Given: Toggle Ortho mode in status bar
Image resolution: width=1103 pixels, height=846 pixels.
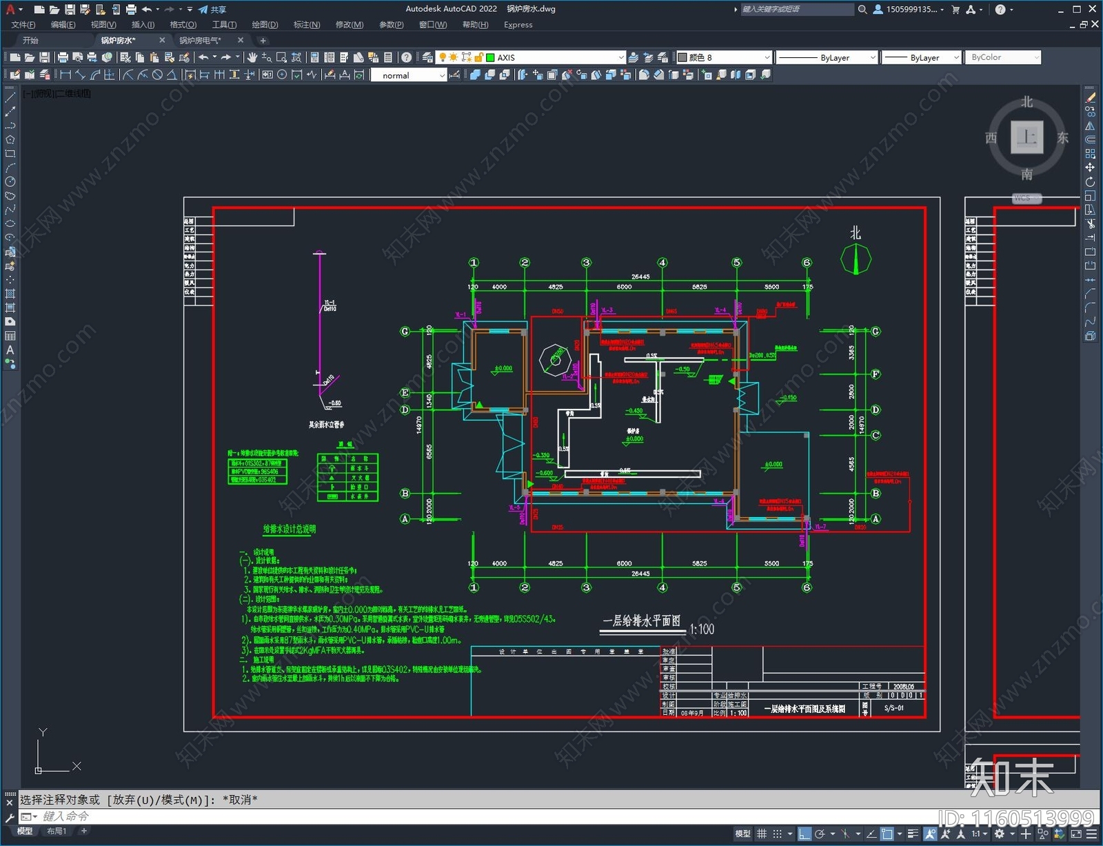Looking at the screenshot, I should (805, 834).
